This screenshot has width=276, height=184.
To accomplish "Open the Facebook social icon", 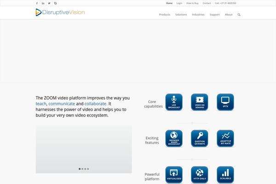I will point(37,3).
